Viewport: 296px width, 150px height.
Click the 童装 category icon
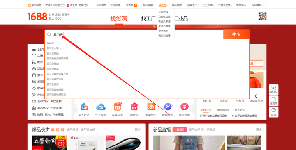pos(34,75)
